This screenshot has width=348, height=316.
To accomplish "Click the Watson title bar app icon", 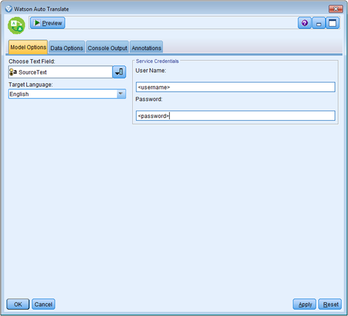I will (9, 9).
